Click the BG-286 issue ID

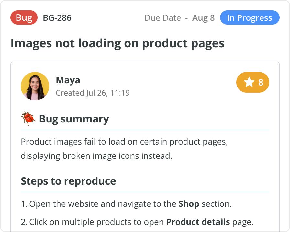[57, 18]
